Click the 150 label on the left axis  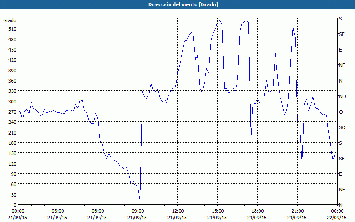(12, 153)
